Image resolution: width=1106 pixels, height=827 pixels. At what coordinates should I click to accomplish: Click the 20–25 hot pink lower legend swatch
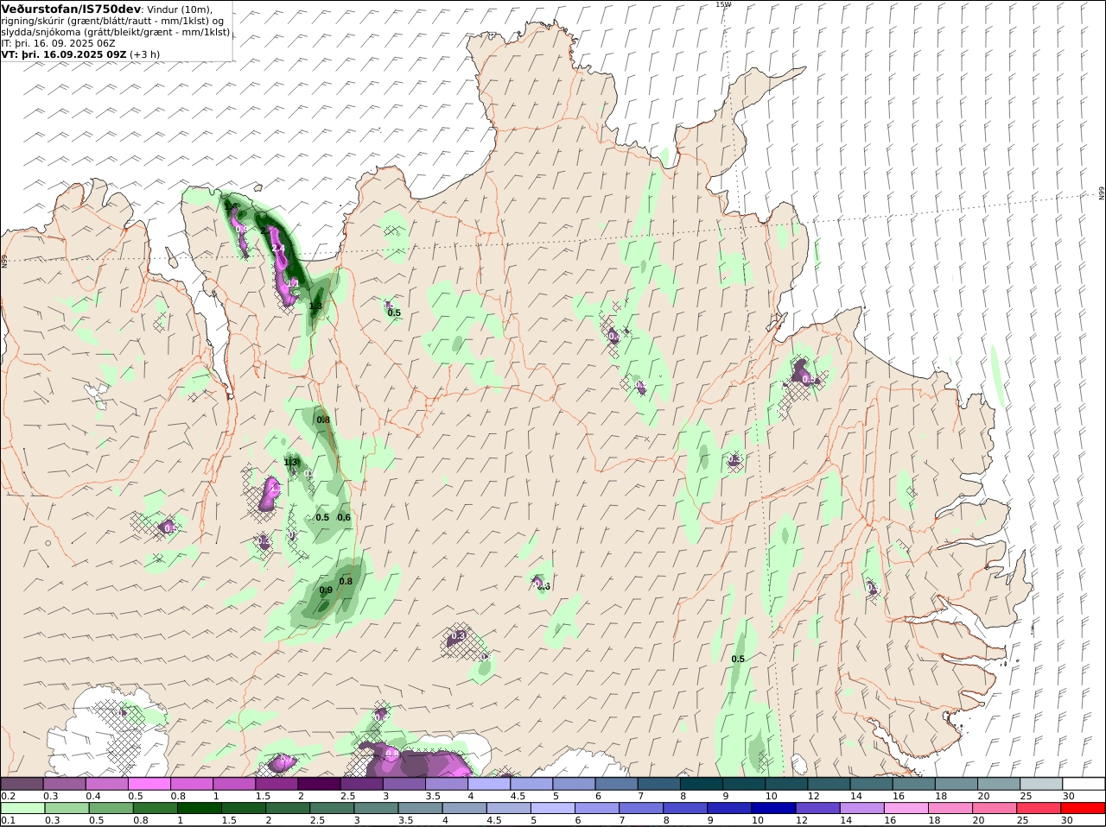coord(995,808)
